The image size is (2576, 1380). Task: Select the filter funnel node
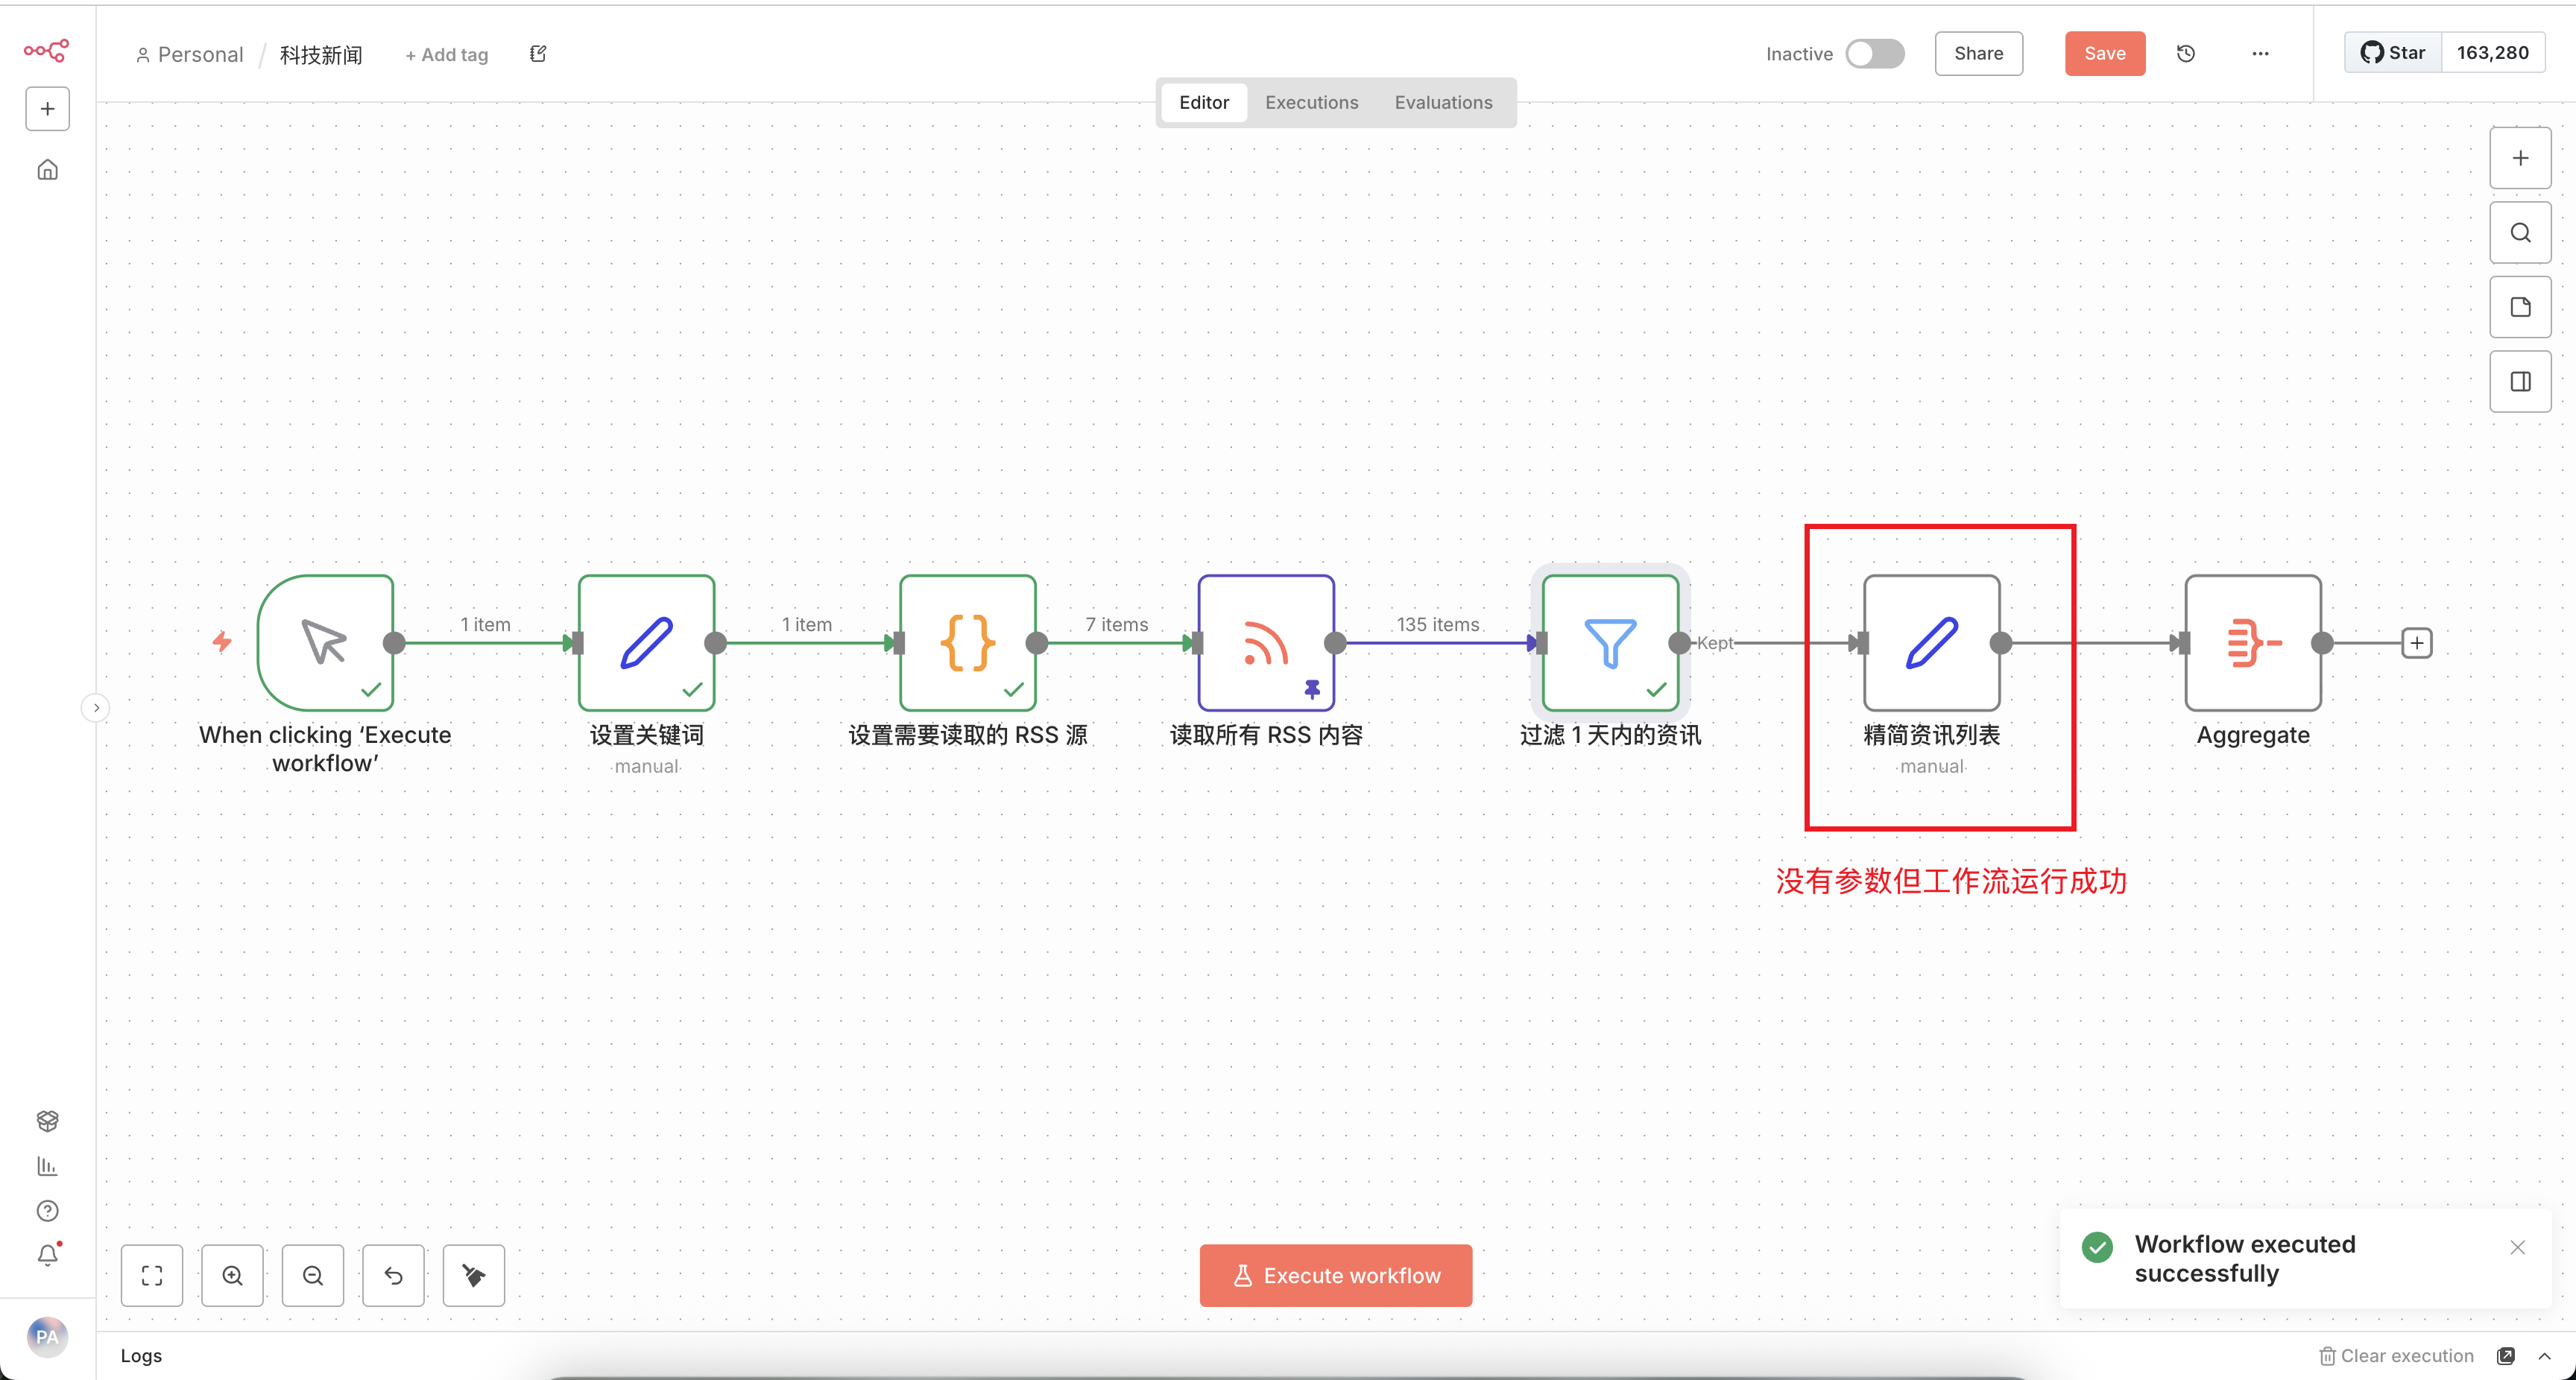(1610, 643)
